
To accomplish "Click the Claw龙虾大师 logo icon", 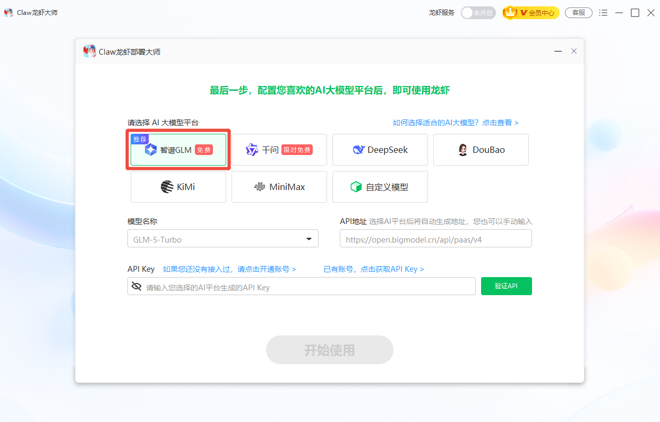I will pyautogui.click(x=8, y=12).
